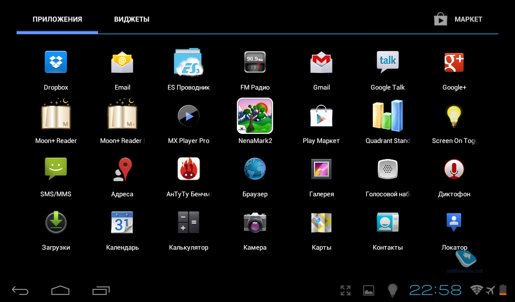Open the SMS/MMS messaging app

click(56, 169)
